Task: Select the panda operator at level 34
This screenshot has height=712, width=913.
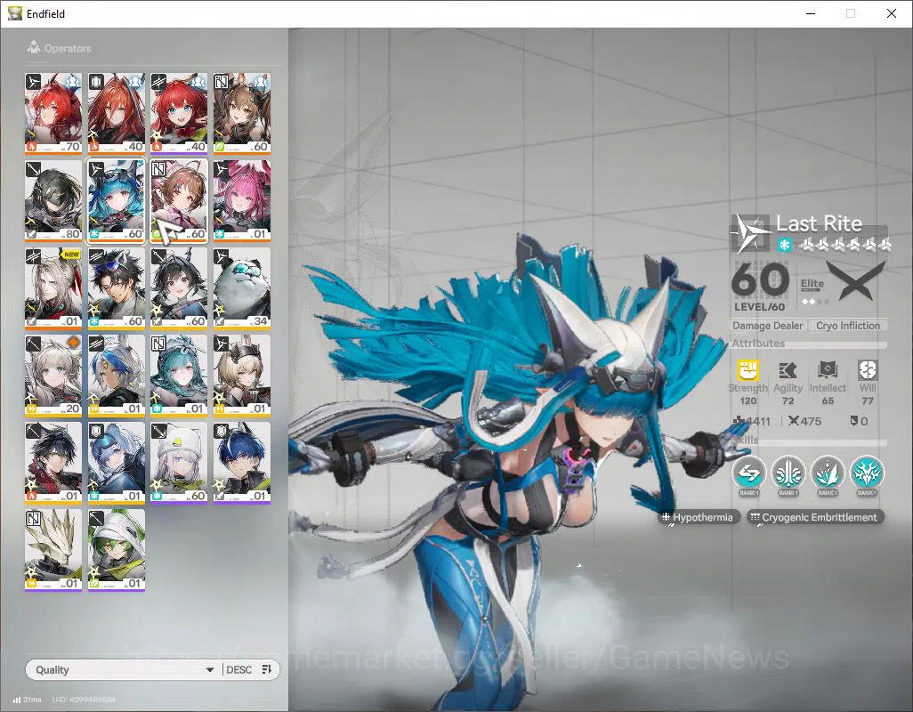Action: point(242,288)
